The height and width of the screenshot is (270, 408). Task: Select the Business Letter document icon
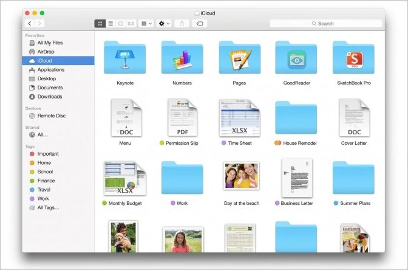[x=297, y=178]
